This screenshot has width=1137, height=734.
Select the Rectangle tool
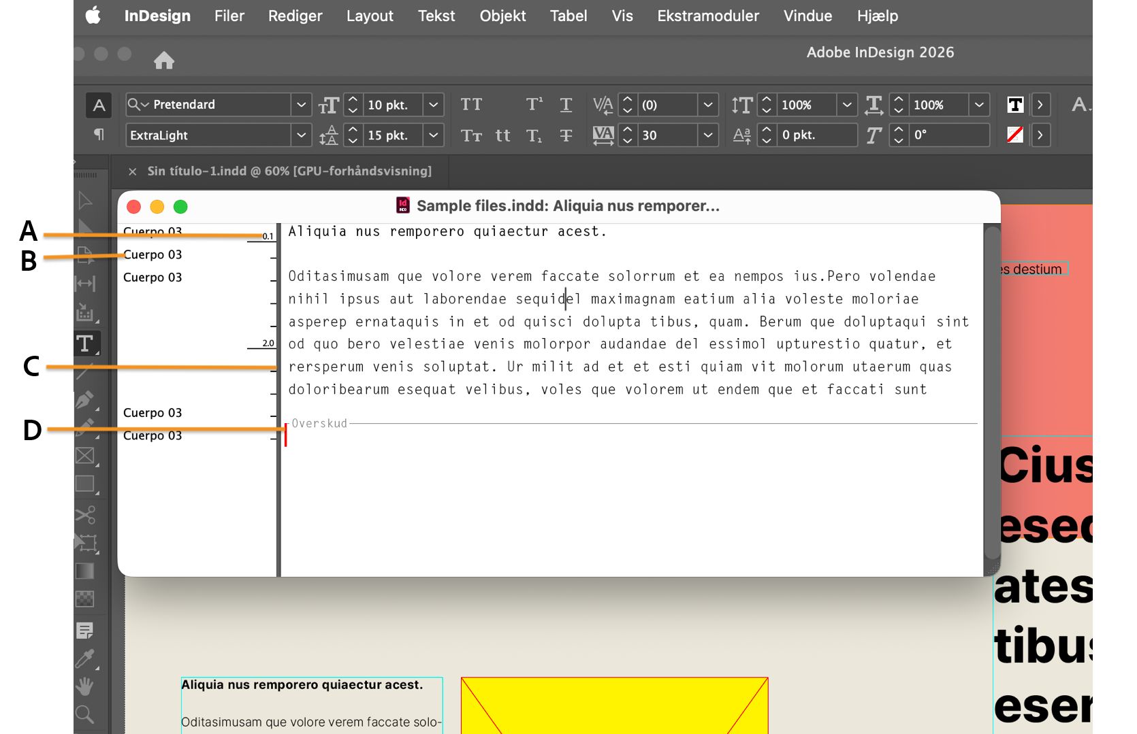85,484
